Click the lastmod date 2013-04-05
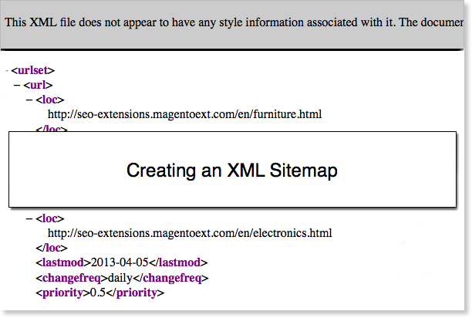 [x=120, y=262]
